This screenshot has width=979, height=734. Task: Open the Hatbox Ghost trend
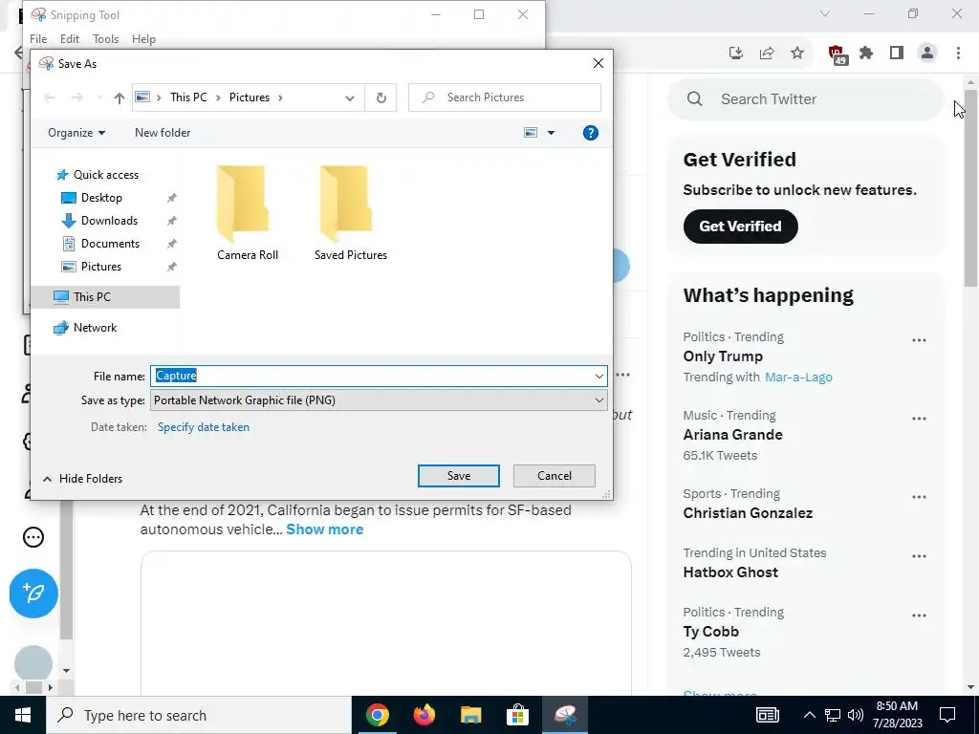coord(730,572)
